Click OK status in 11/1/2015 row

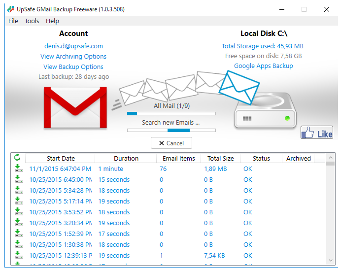click(x=248, y=168)
